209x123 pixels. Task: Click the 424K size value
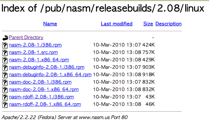[148, 45]
